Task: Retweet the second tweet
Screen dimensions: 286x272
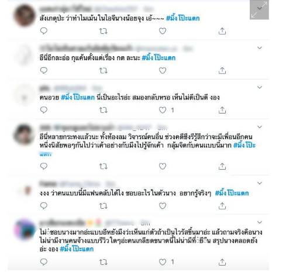Action: click(x=104, y=71)
